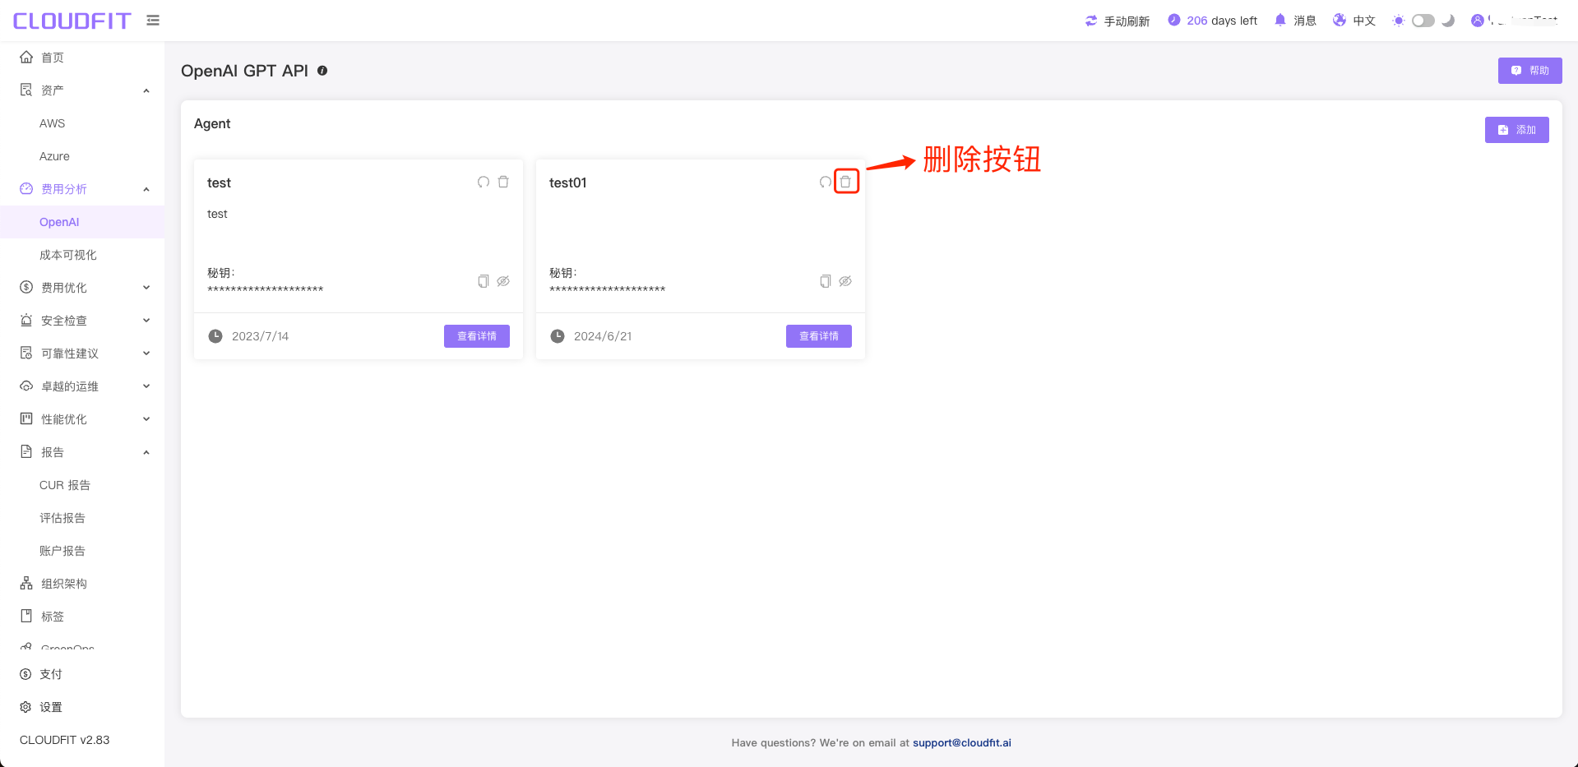The width and height of the screenshot is (1578, 767).
Task: Click the CLOUDFIT v2.83 version text
Action: 65,740
